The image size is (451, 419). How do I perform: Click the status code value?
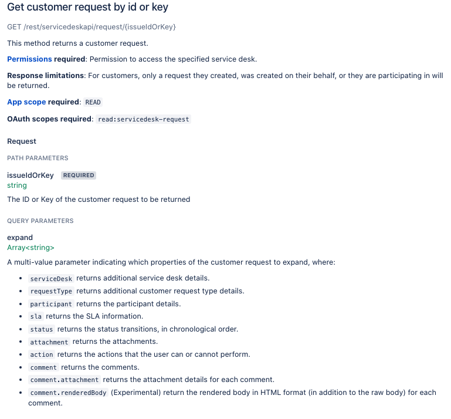pyautogui.click(x=42, y=329)
